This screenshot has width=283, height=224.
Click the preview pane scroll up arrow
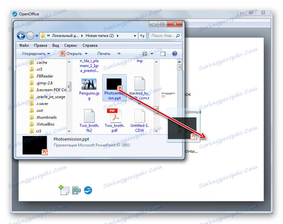point(179,62)
